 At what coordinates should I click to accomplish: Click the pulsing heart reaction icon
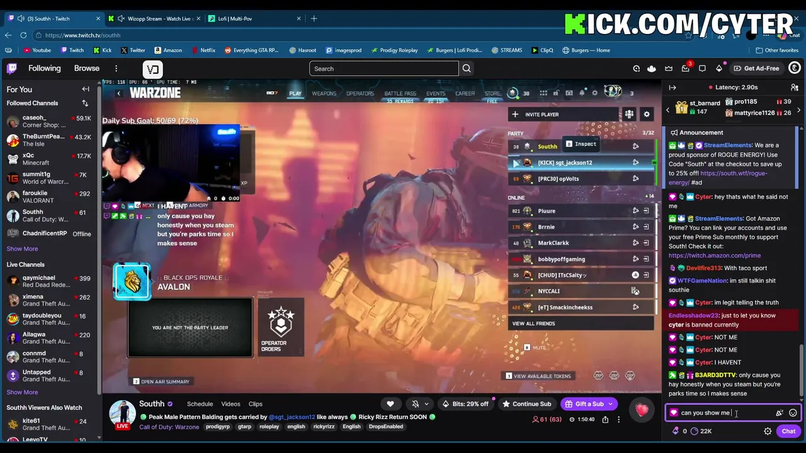[642, 410]
